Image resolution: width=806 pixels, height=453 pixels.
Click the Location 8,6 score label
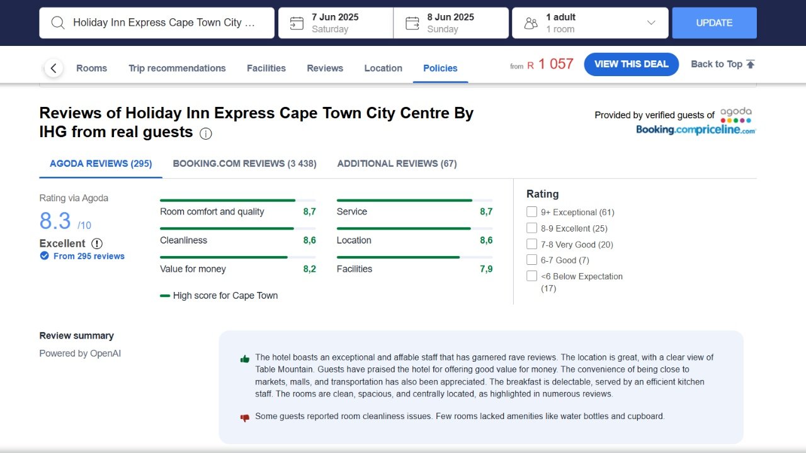[354, 240]
